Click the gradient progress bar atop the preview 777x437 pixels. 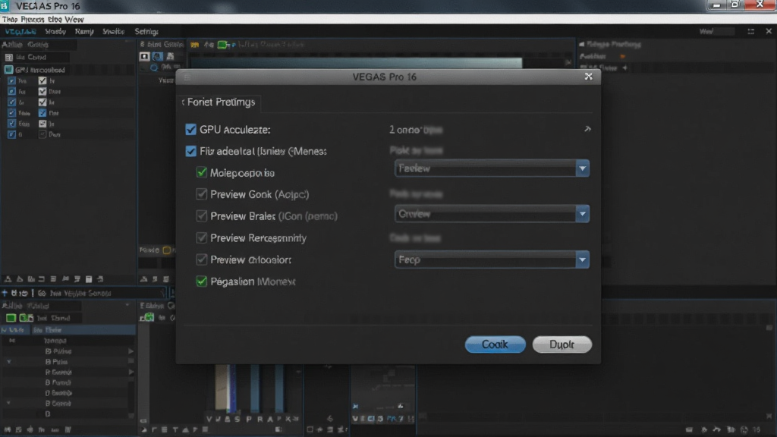click(x=356, y=63)
